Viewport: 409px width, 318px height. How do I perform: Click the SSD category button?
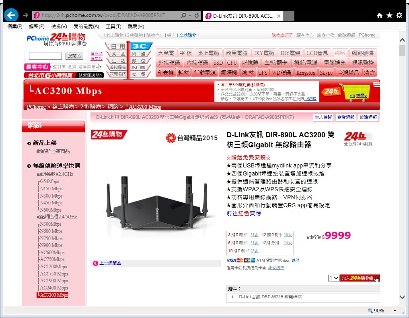click(x=218, y=63)
